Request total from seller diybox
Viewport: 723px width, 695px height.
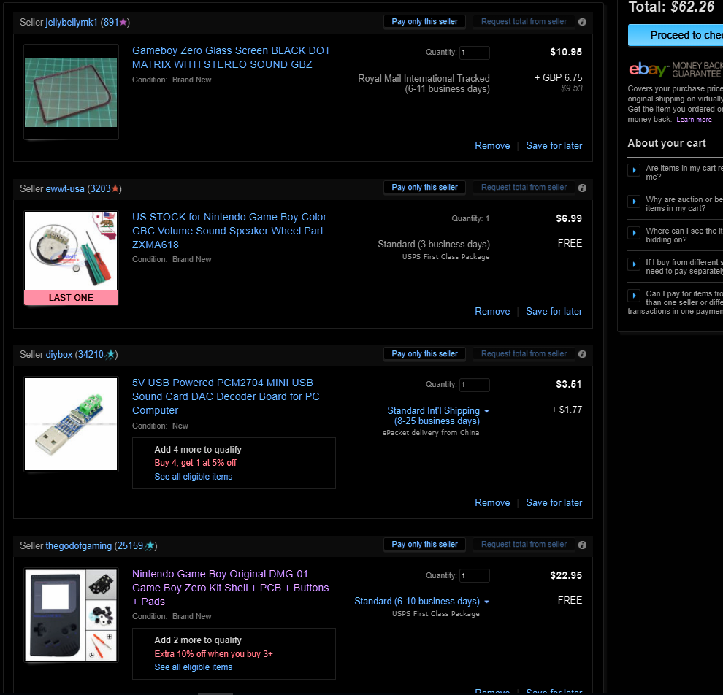pos(524,353)
